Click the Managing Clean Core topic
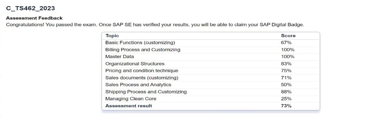Viewport: 385px width, 133px height. tap(131, 99)
